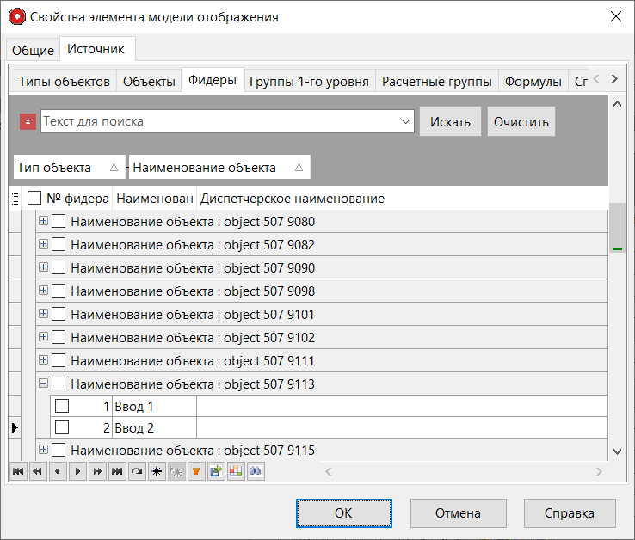Open the orange filter funnel tool
Viewport: 635px width, 540px height.
(x=195, y=471)
